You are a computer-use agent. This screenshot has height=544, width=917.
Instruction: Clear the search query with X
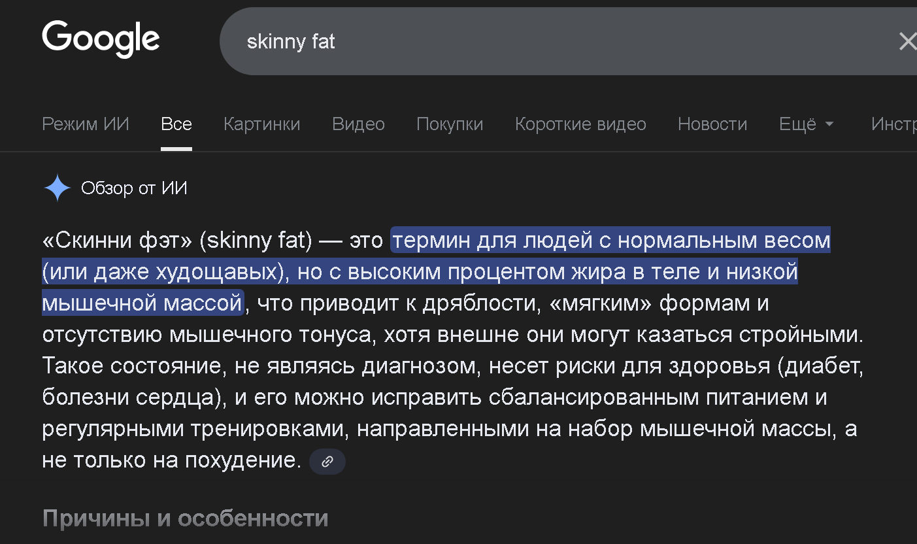pyautogui.click(x=907, y=42)
